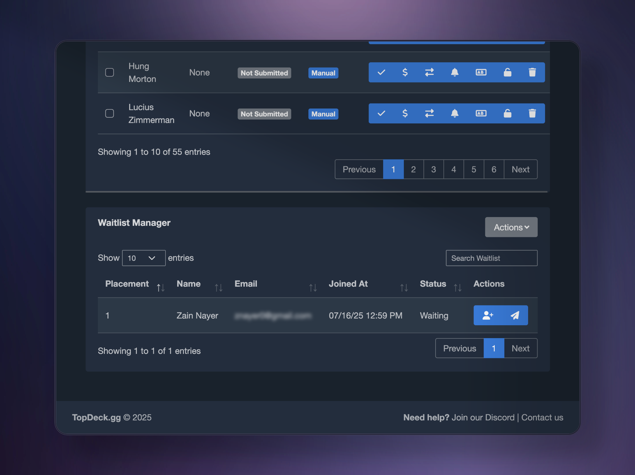This screenshot has height=475, width=635.
Task: Click unlock icon in Lucius Zimmerman's row
Action: (x=507, y=113)
